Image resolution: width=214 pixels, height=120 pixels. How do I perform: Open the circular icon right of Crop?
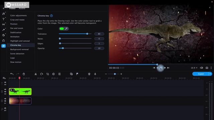53,74
